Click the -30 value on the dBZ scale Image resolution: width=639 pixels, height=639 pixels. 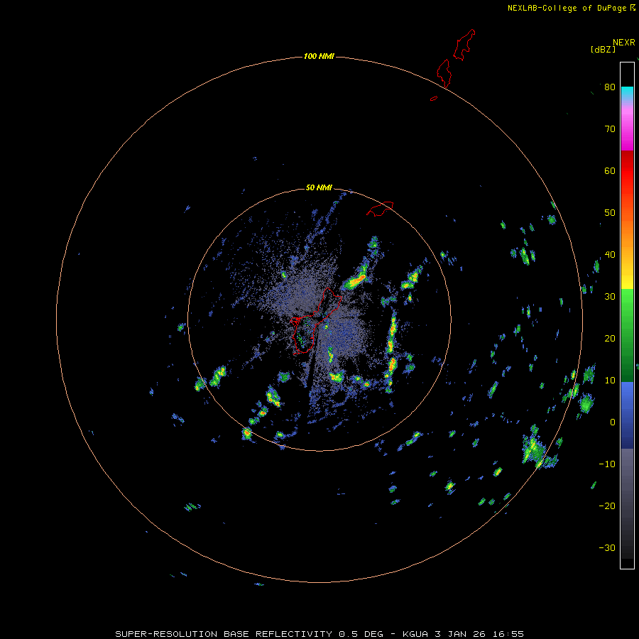tap(607, 547)
